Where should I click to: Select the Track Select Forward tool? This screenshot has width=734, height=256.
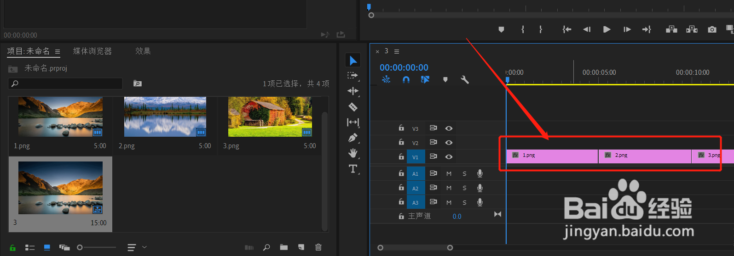353,75
